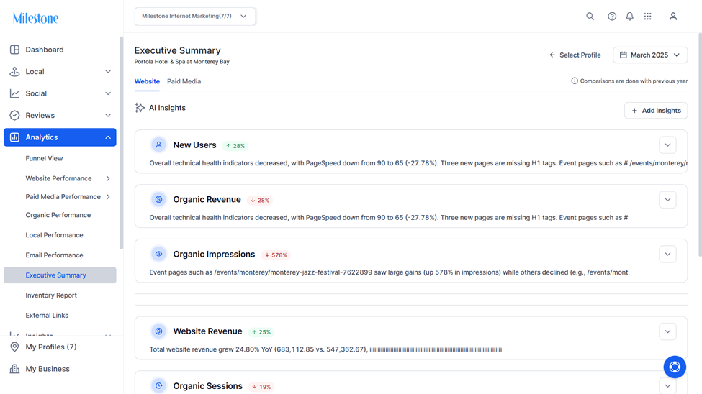The width and height of the screenshot is (702, 394).
Task: Click the Analytics bar chart icon
Action: tap(15, 137)
